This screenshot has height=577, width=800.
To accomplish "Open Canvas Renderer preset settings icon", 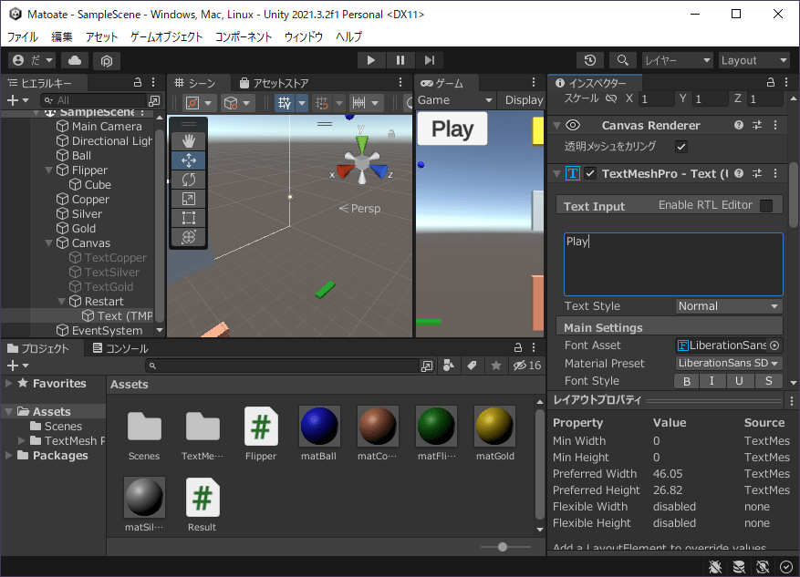I will tap(757, 125).
